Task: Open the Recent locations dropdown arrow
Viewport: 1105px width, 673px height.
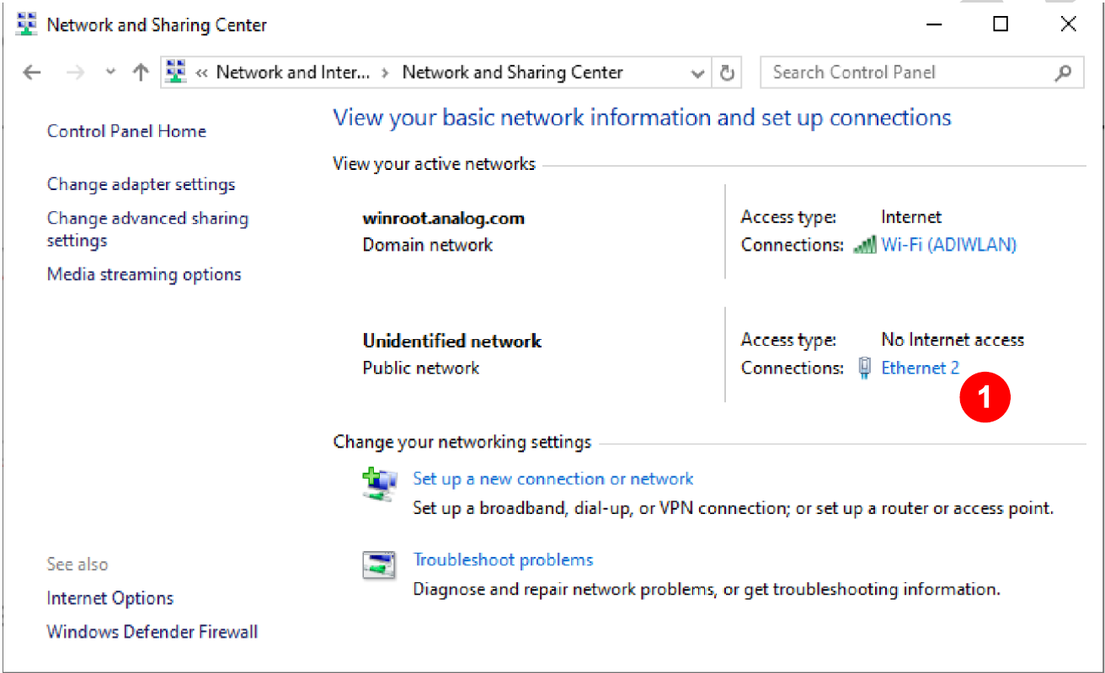Action: pos(110,73)
